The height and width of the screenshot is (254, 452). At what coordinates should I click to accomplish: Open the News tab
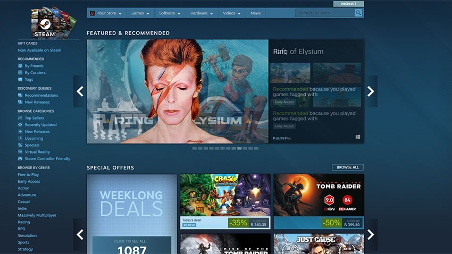click(256, 13)
